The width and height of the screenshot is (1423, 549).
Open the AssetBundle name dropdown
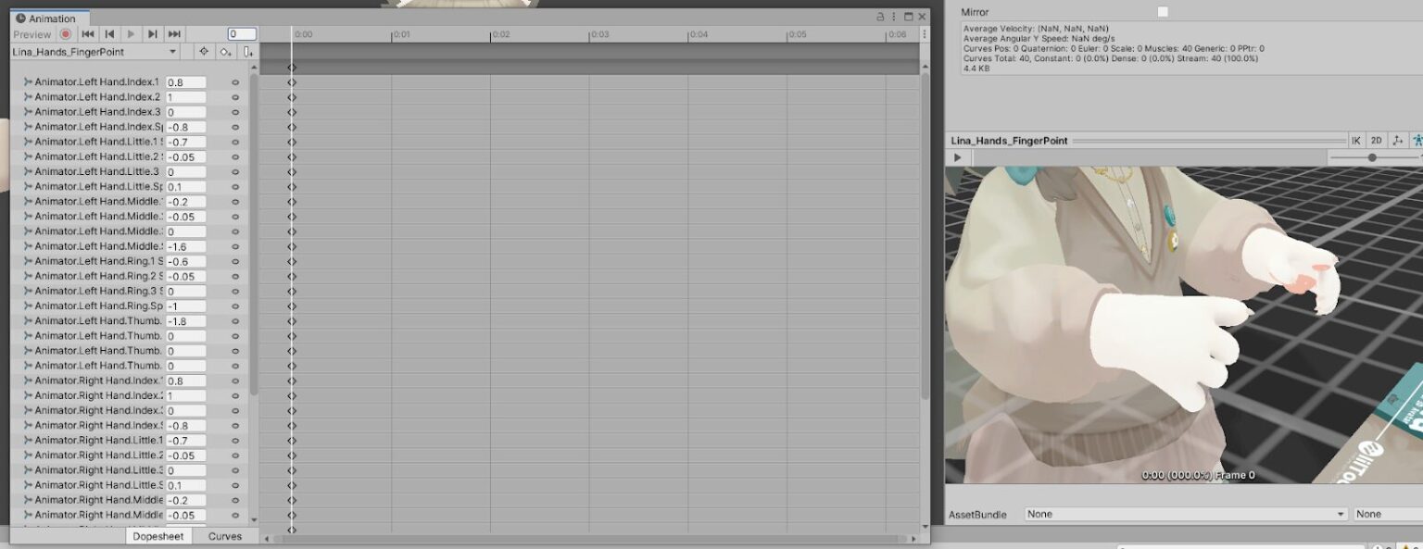pyautogui.click(x=1186, y=514)
